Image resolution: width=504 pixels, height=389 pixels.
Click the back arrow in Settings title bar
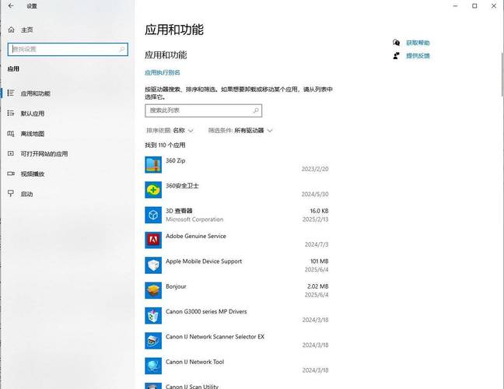click(x=11, y=5)
